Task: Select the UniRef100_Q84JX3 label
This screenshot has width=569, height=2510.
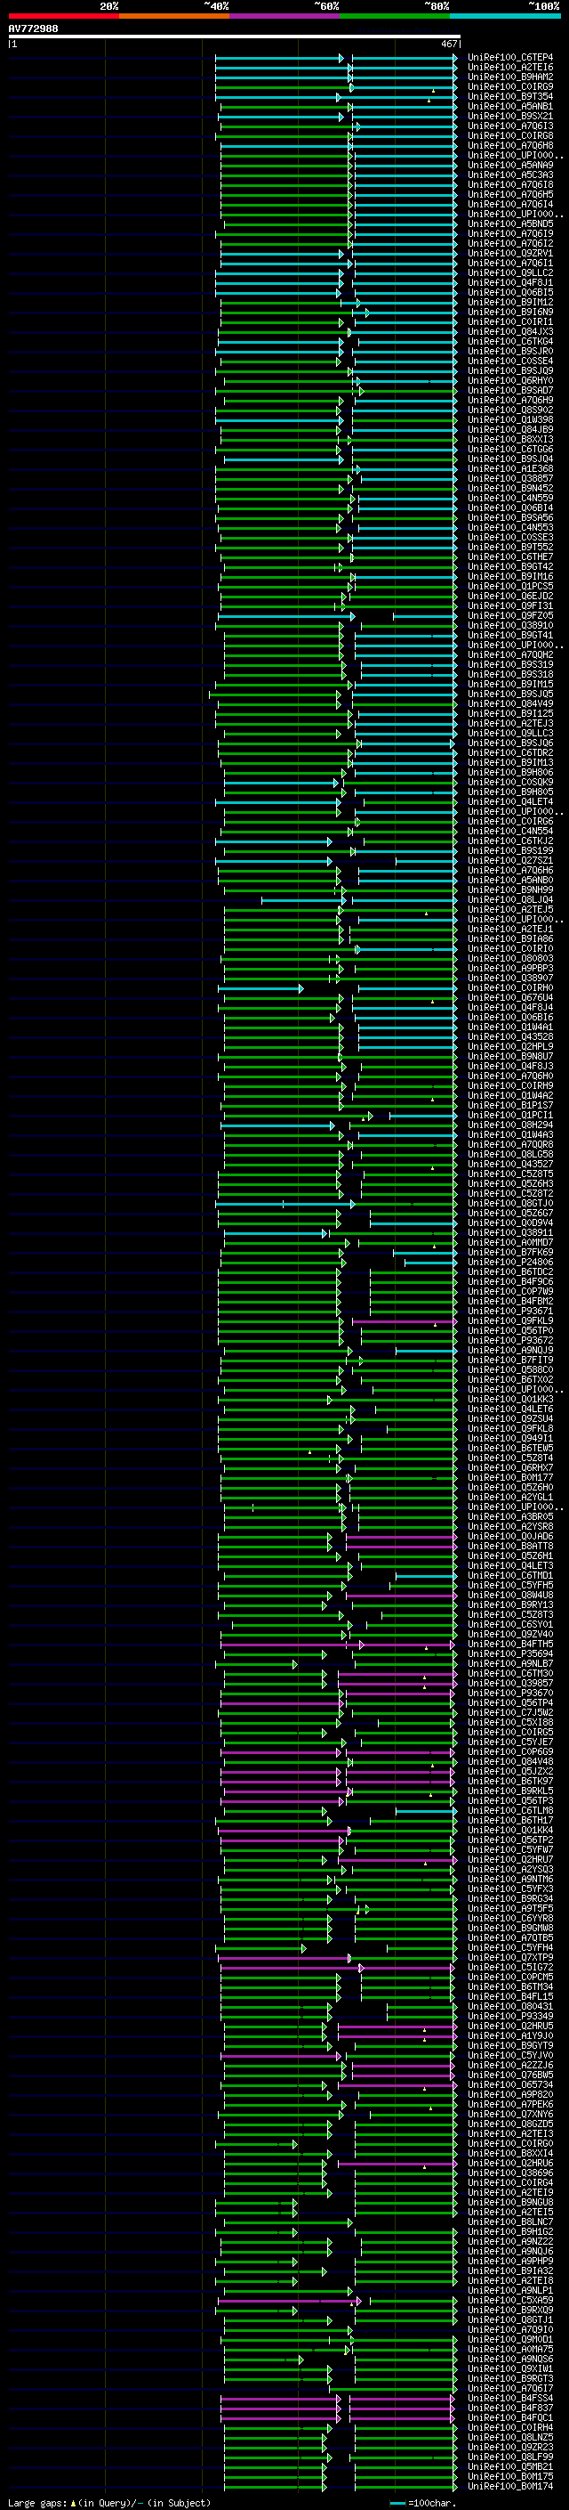Action: (x=510, y=331)
